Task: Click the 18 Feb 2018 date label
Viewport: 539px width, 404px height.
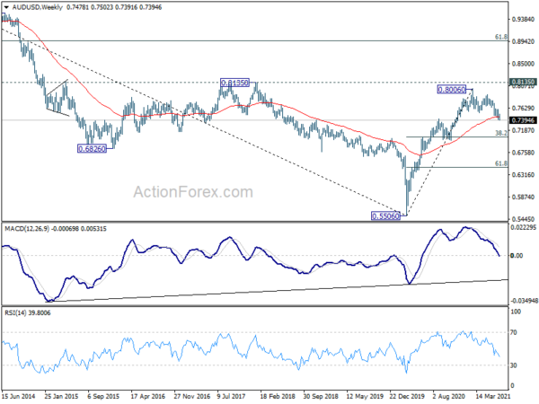Action: (x=278, y=397)
